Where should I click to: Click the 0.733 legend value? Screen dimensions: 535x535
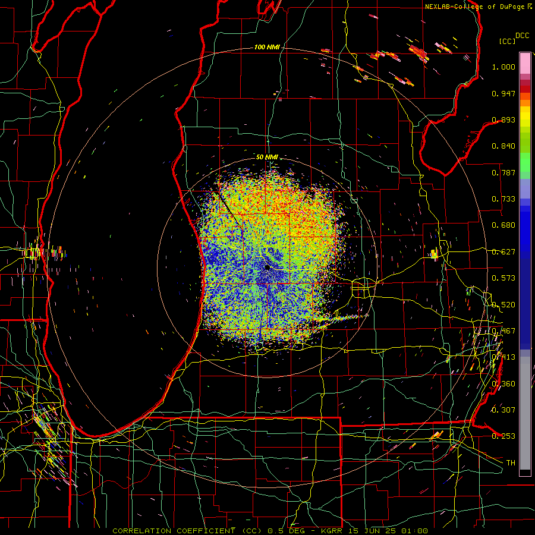point(503,199)
